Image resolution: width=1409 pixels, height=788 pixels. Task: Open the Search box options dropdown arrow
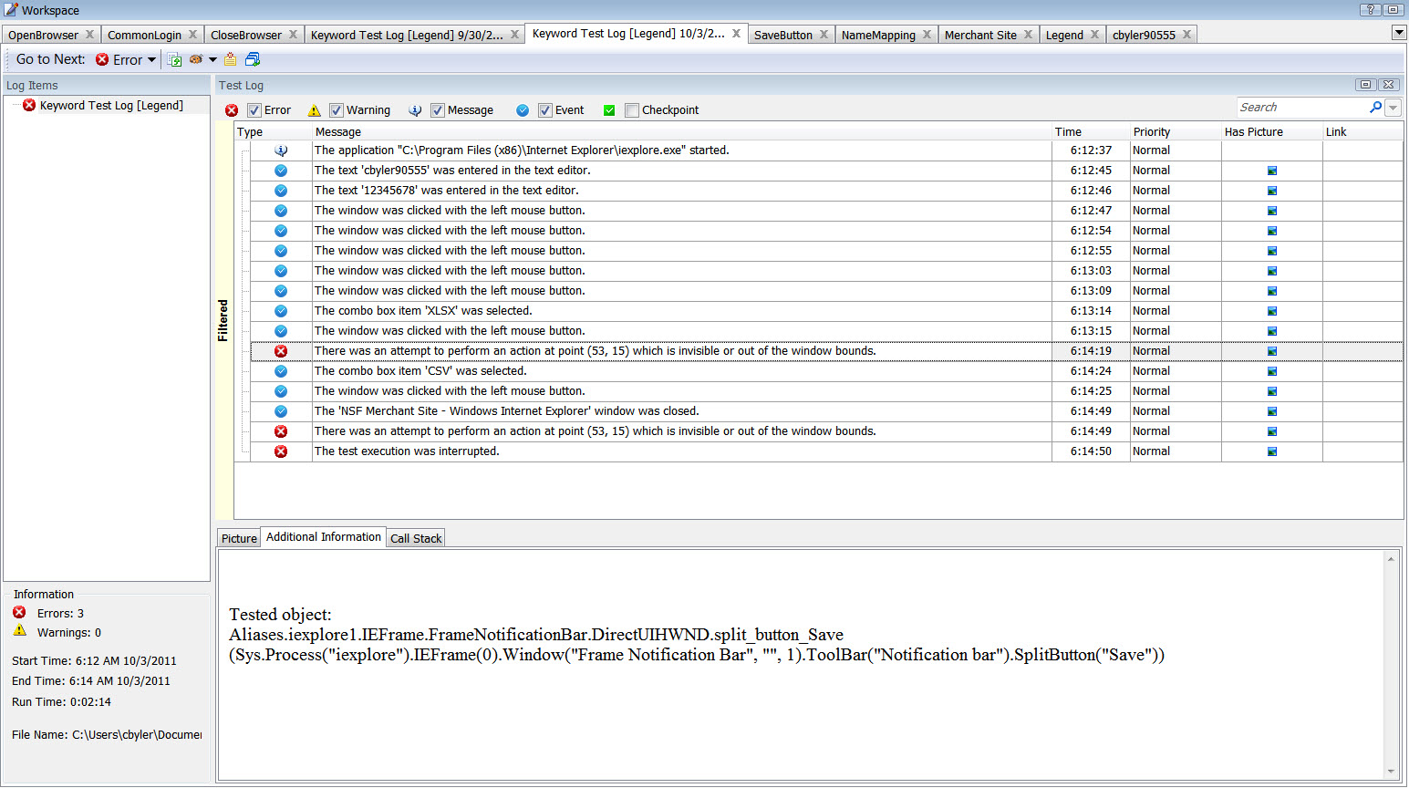coord(1393,108)
